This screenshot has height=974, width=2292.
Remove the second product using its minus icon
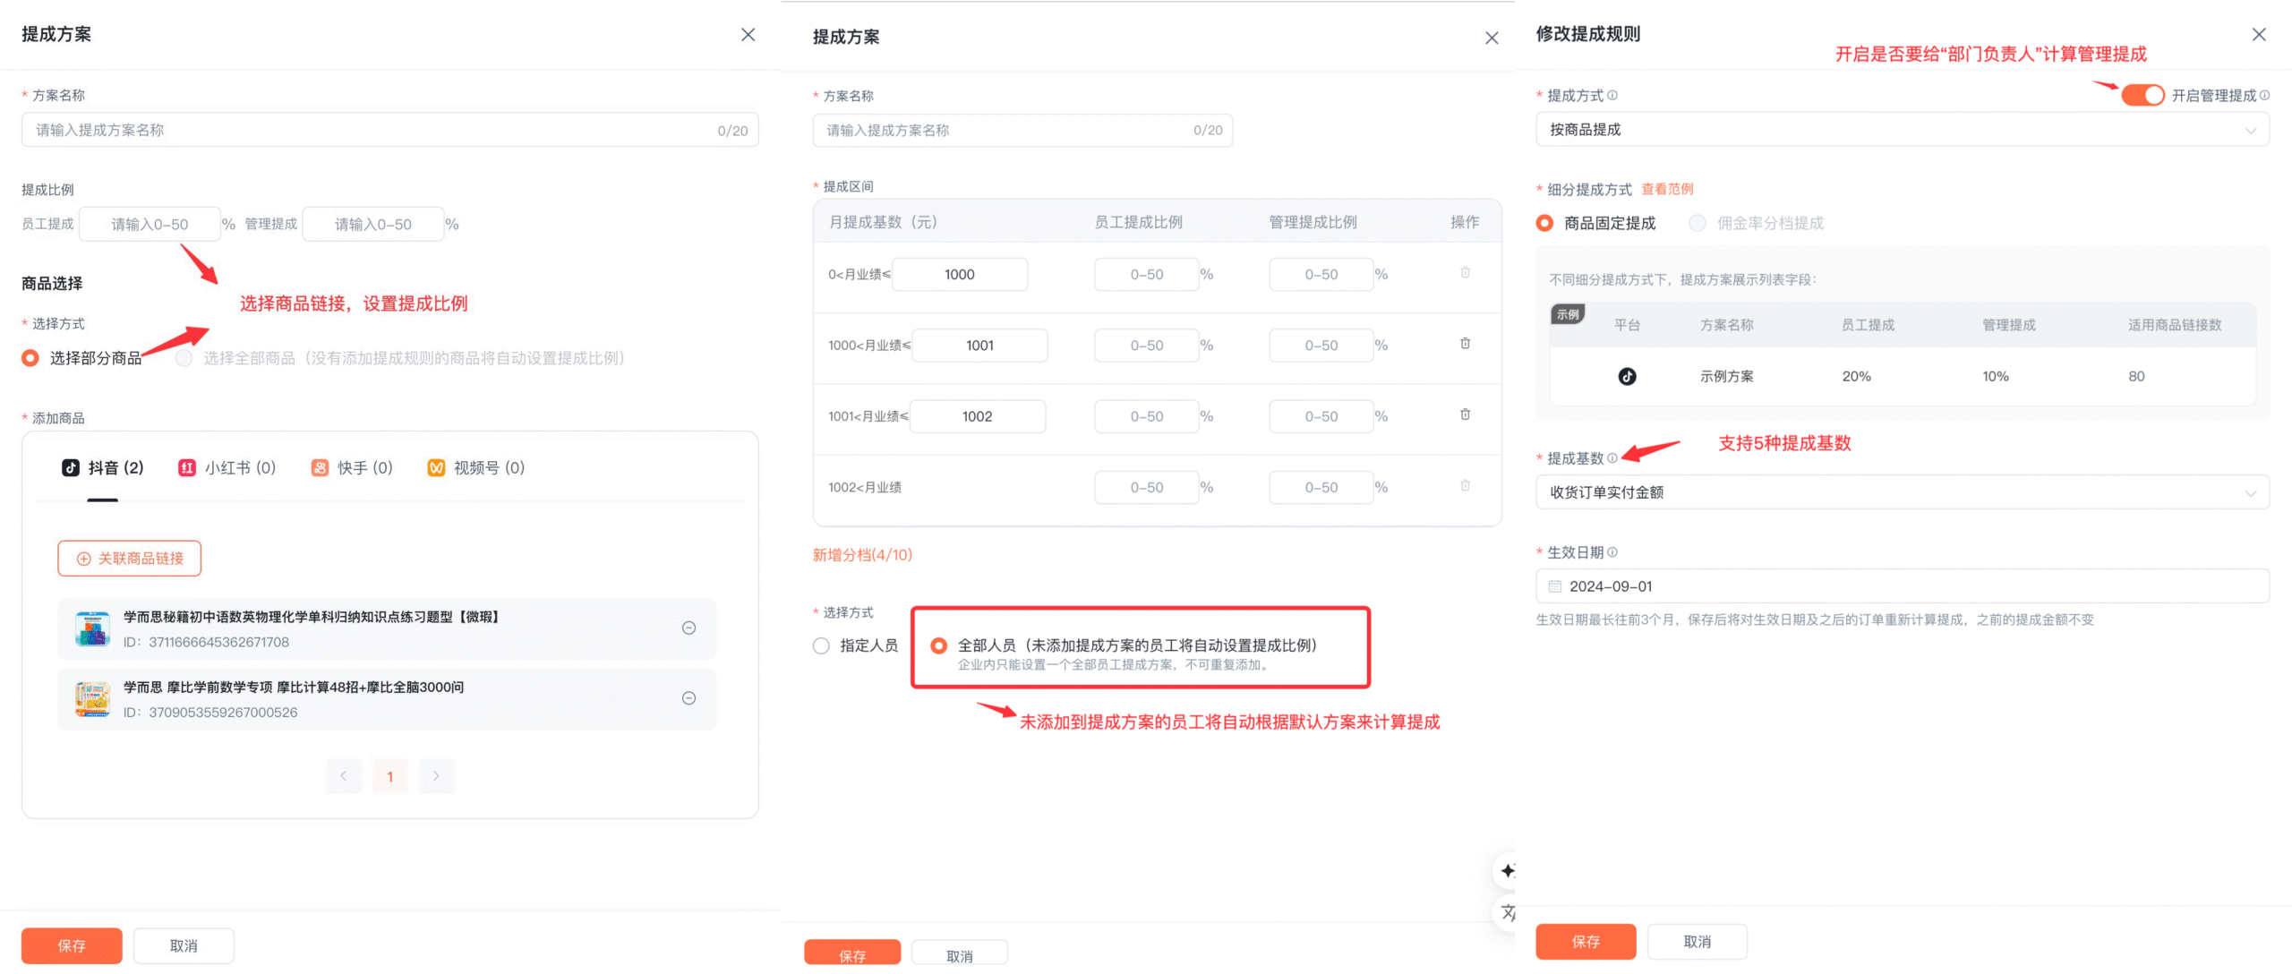point(688,698)
